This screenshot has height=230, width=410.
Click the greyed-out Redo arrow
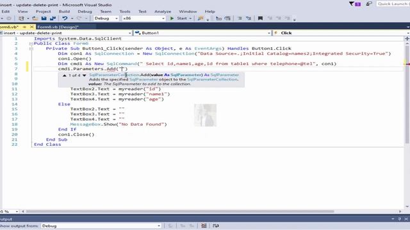[79, 19]
